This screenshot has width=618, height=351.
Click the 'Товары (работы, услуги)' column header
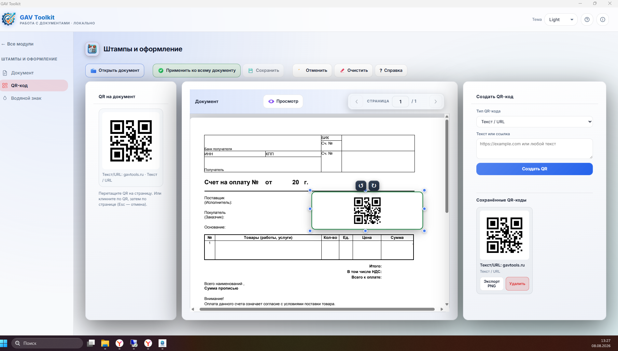[268, 238]
